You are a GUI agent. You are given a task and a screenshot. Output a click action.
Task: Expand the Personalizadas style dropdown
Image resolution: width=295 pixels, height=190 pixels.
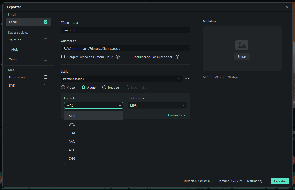click(x=121, y=79)
